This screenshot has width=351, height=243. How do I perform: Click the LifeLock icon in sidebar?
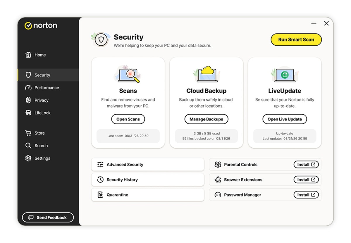click(28, 113)
